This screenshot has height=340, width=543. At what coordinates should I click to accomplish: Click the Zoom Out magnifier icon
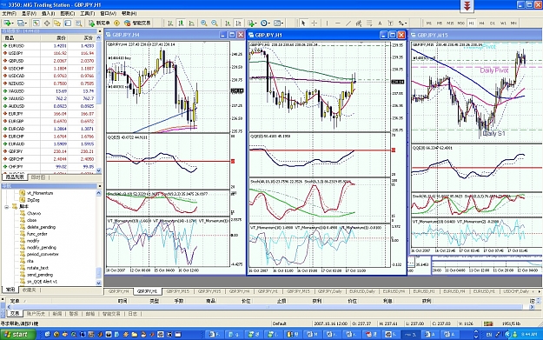pos(215,23)
